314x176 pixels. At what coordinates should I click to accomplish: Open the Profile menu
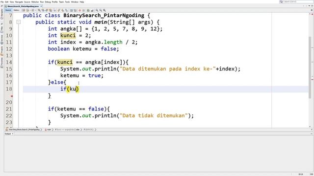(54, 2)
